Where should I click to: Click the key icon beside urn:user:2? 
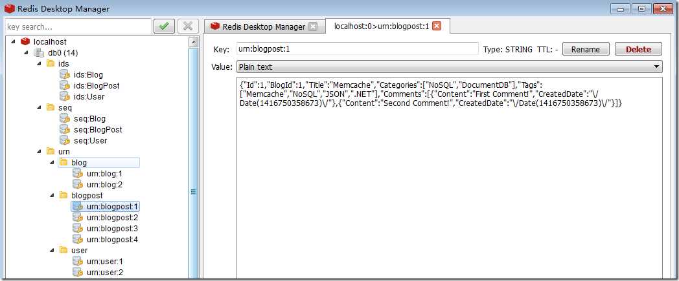click(78, 273)
